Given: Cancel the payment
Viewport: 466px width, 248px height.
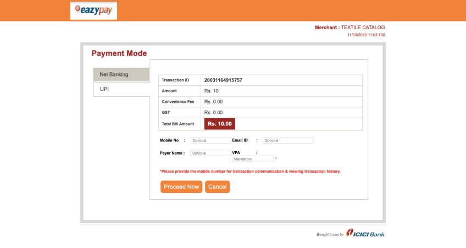Looking at the screenshot, I should click(x=217, y=187).
